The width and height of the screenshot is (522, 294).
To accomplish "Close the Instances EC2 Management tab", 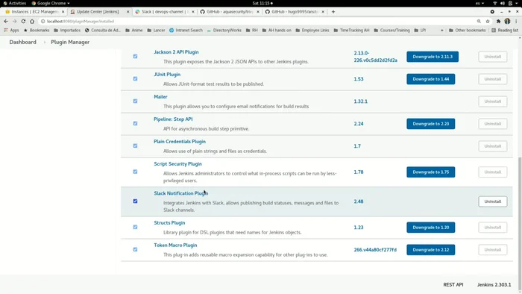I will (x=63, y=12).
